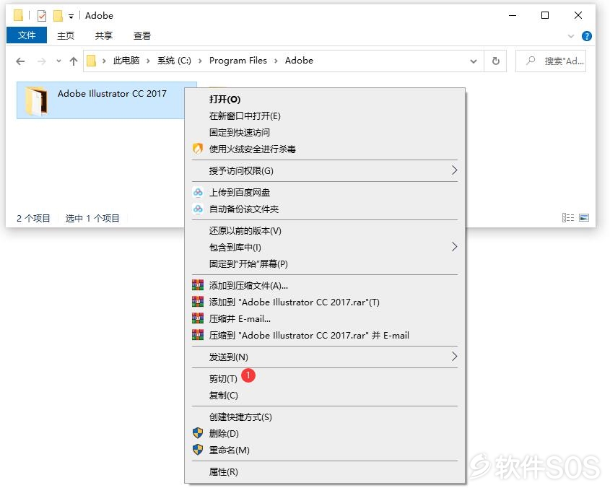Minimize the Adobe explorer window
The width and height of the screenshot is (610, 488).
click(513, 16)
